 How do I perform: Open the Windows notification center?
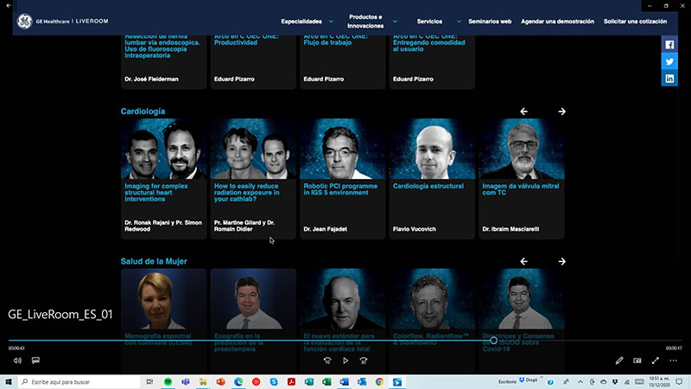679,382
